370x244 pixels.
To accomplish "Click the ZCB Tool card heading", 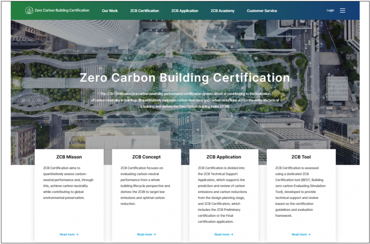I will click(x=301, y=157).
